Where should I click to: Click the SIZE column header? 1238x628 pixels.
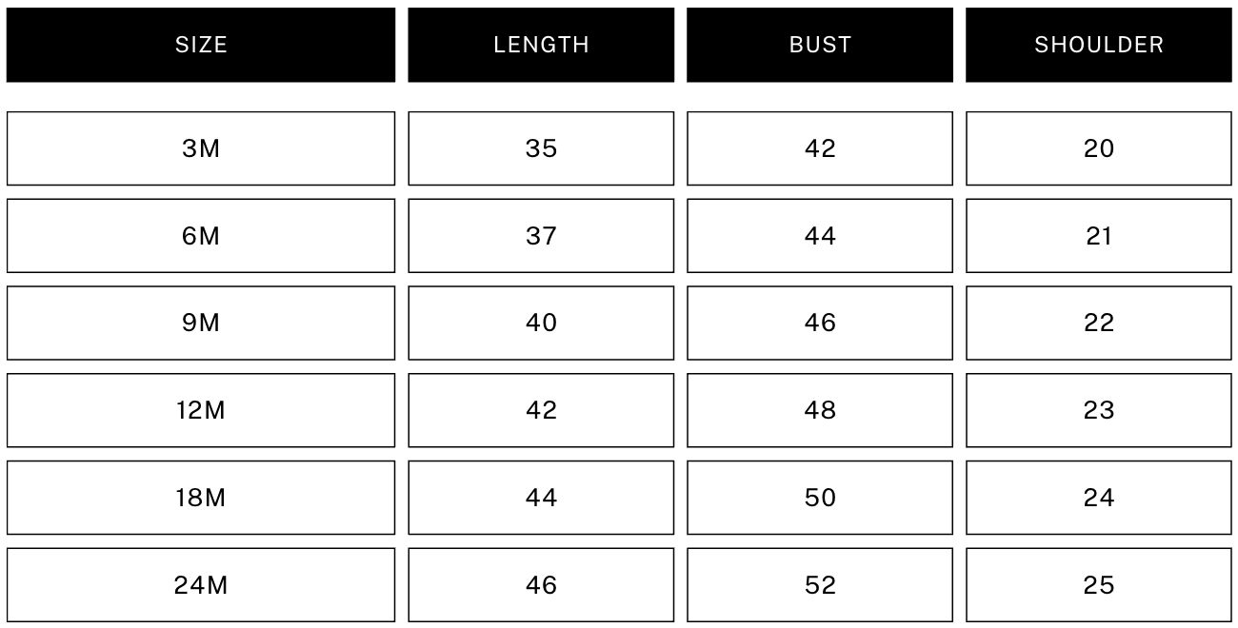pyautogui.click(x=201, y=45)
